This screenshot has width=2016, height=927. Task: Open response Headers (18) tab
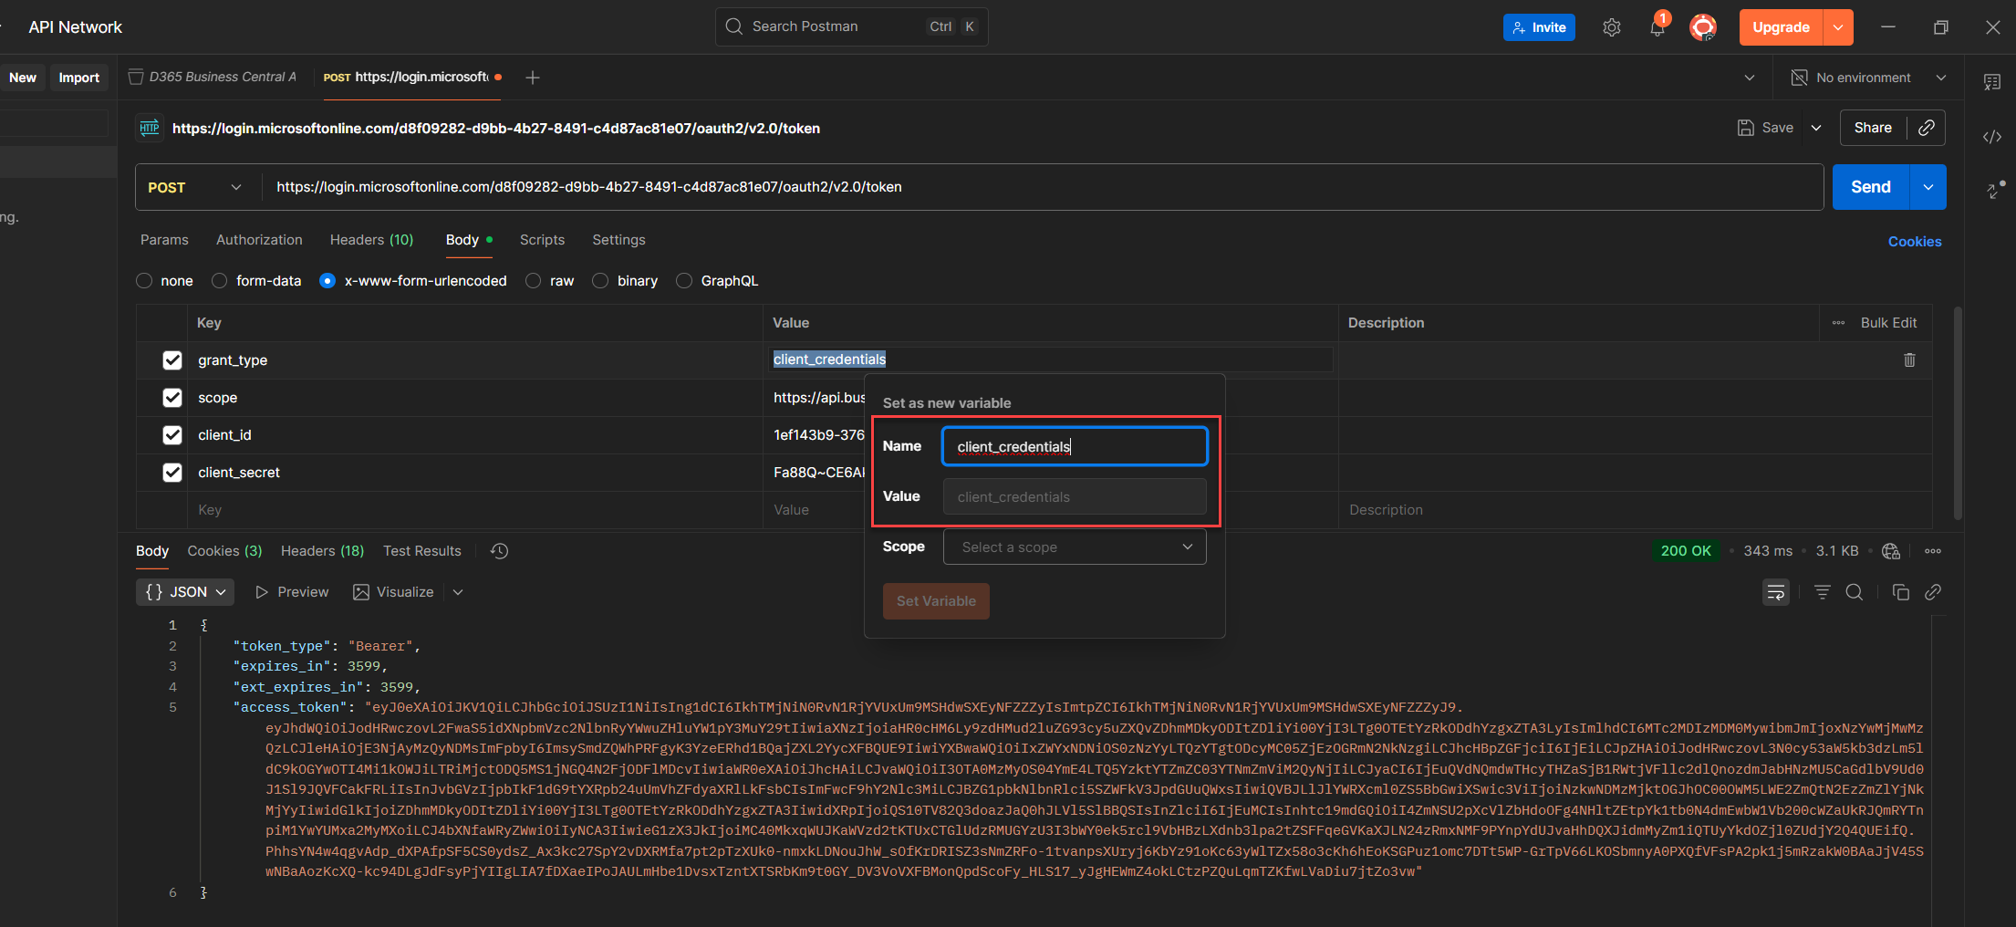coord(322,551)
